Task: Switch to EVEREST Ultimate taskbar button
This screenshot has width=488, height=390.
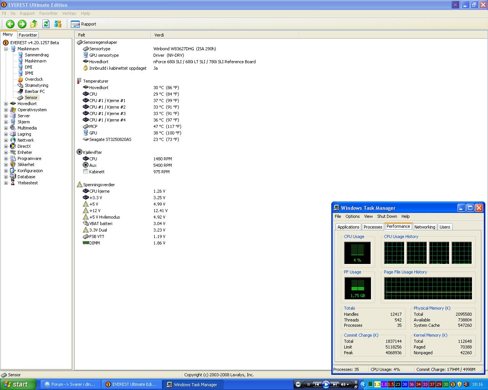Action: 131,385
